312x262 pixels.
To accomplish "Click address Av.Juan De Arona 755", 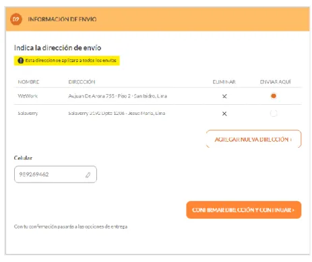I will pyautogui.click(x=117, y=96).
